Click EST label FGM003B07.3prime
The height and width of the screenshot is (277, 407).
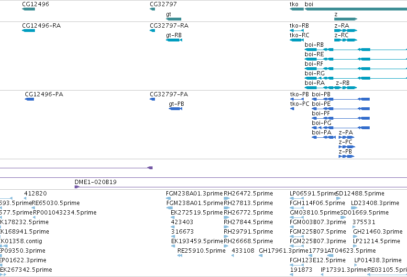pos(318,222)
